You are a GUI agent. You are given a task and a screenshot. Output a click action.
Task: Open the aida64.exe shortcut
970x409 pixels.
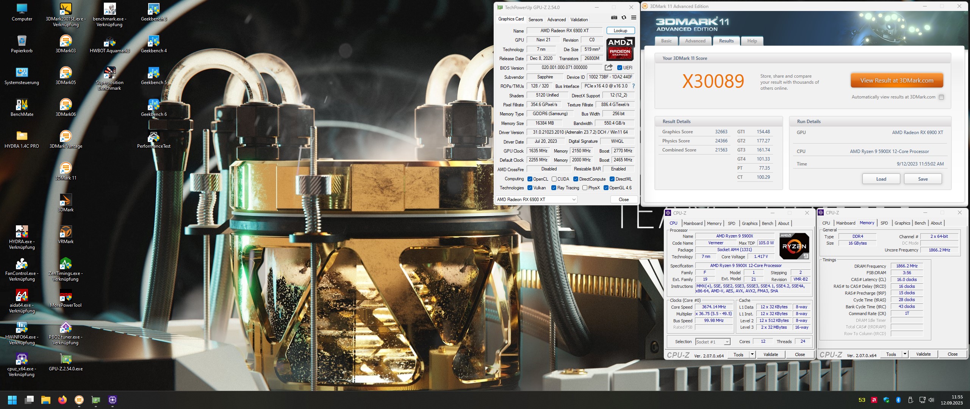22,301
